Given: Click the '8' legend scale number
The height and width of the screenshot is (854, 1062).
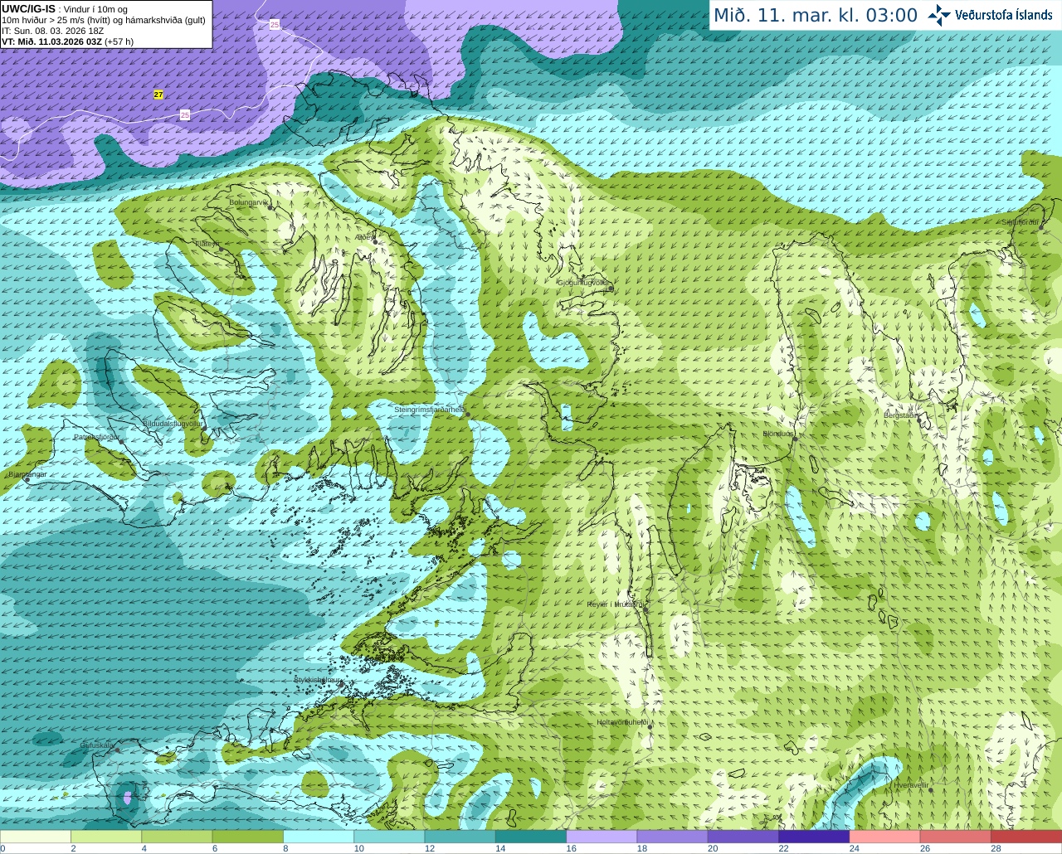Looking at the screenshot, I should (285, 848).
